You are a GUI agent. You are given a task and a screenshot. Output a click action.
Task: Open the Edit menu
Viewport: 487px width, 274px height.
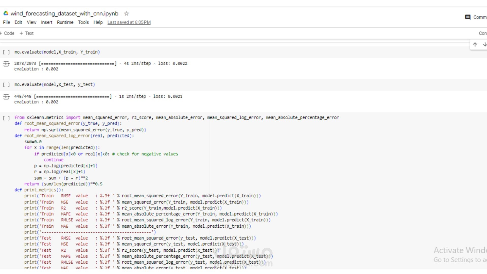(18, 22)
